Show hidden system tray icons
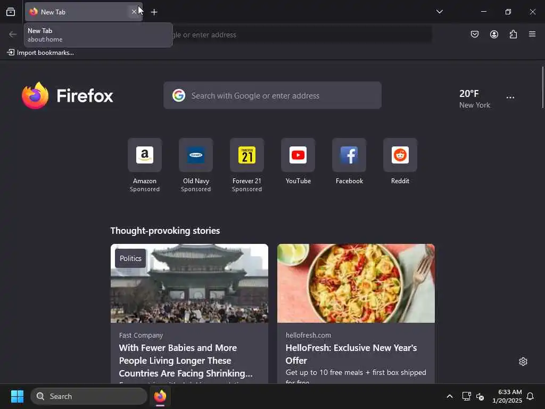 point(449,396)
